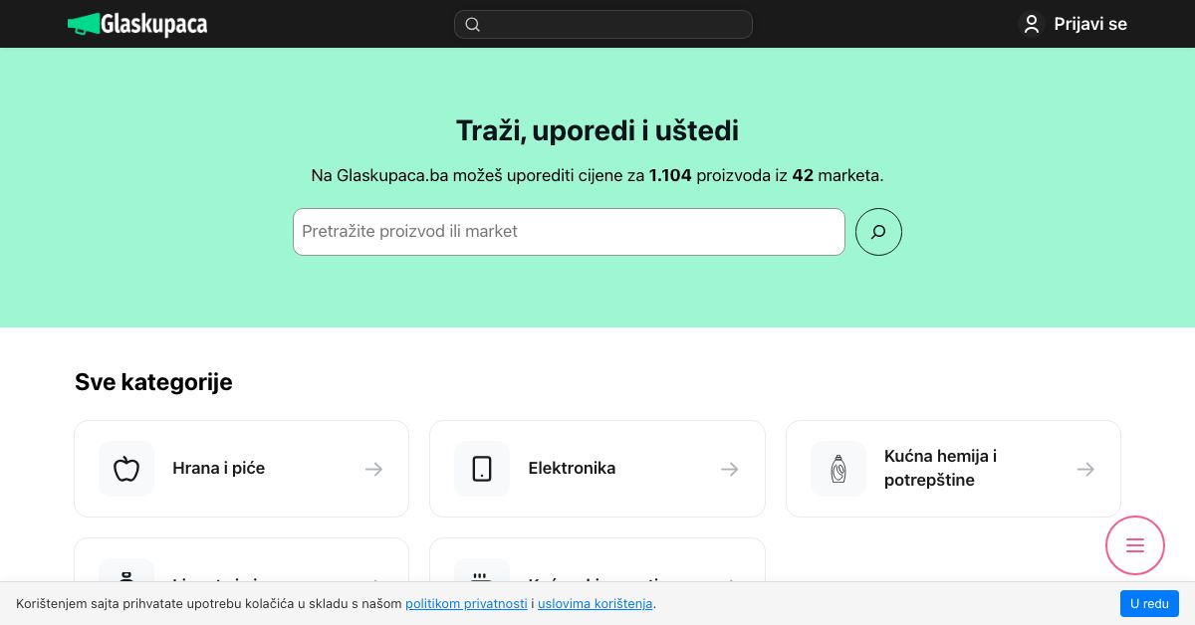
Task: Click the user profile icon
Action: point(1032,24)
